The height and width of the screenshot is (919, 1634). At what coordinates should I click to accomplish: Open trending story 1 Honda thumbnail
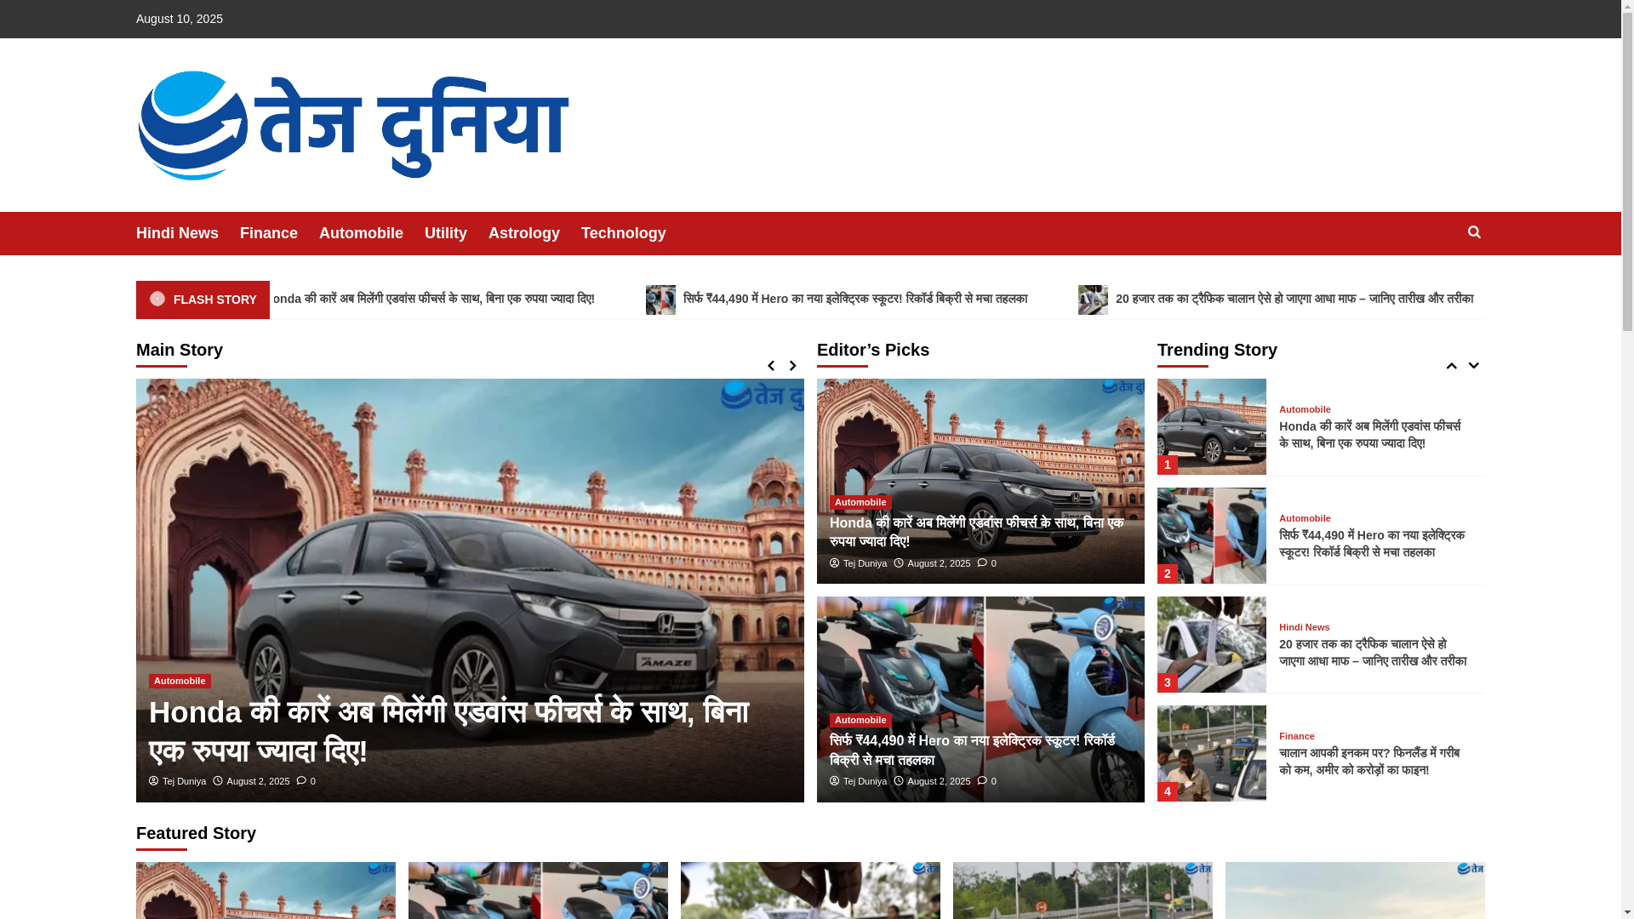[x=1212, y=426]
